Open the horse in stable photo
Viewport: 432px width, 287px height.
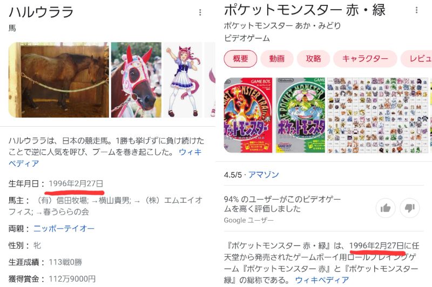tap(59, 80)
